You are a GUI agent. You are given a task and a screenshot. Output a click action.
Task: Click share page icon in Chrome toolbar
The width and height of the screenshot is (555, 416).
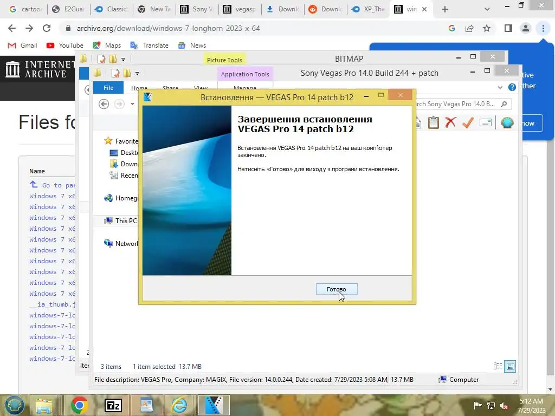(x=469, y=28)
